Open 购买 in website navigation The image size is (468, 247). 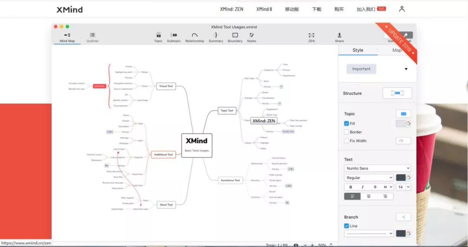(x=339, y=9)
